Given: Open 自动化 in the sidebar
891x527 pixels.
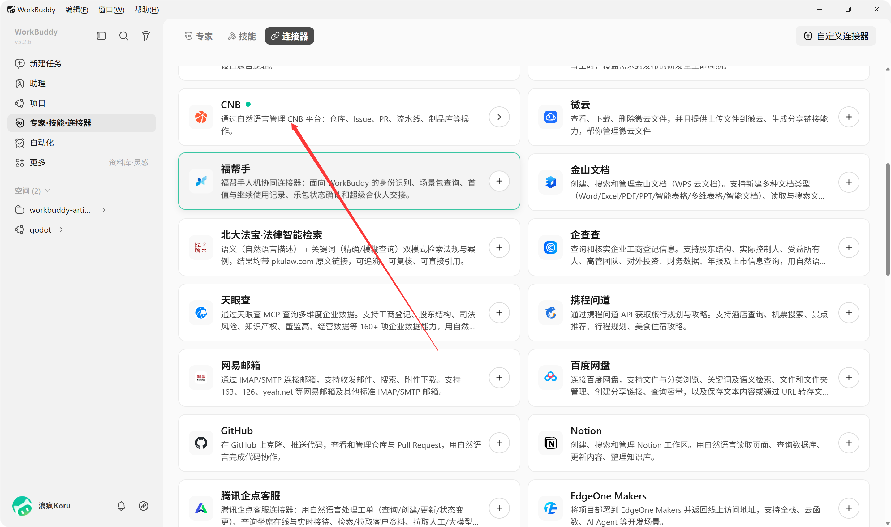Looking at the screenshot, I should [x=82, y=143].
